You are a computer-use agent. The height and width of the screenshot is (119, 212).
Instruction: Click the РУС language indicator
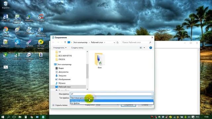(198, 117)
